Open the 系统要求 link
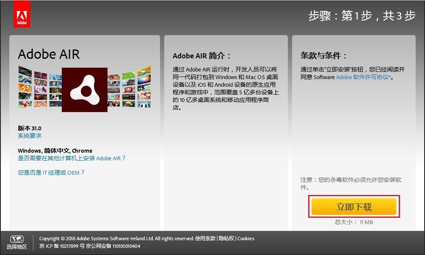 [x=30, y=136]
